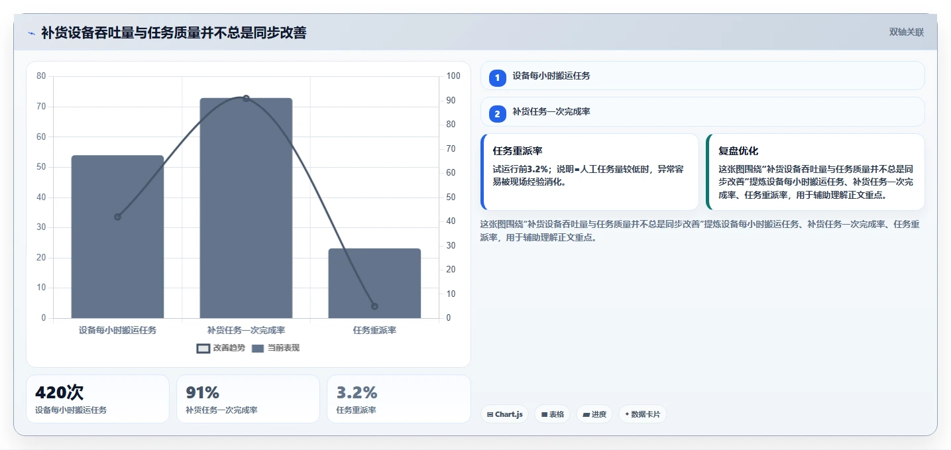
Task: Click the 进度 tag
Action: point(595,414)
